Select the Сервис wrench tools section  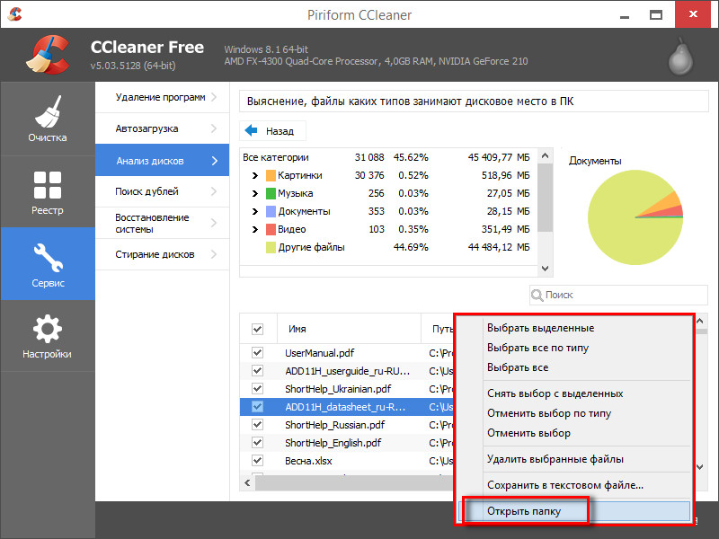[48, 264]
